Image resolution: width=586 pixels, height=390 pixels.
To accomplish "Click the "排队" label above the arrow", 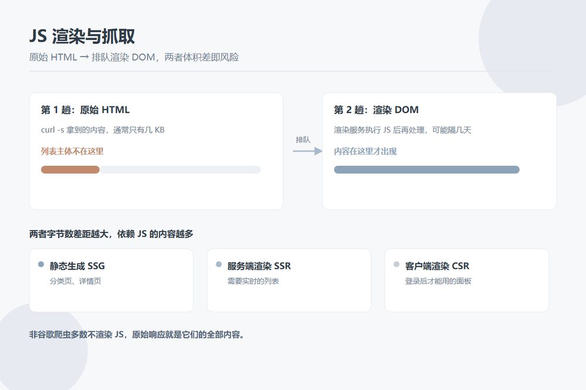I will [x=303, y=140].
